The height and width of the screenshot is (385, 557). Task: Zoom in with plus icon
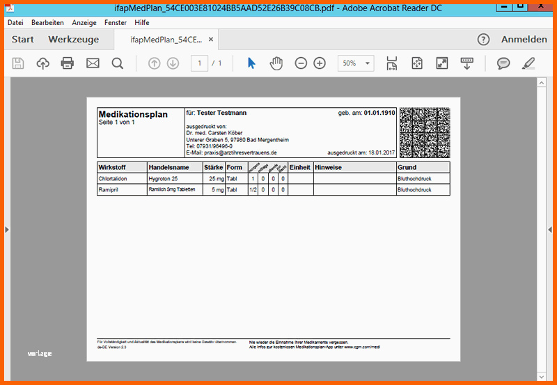[320, 63]
